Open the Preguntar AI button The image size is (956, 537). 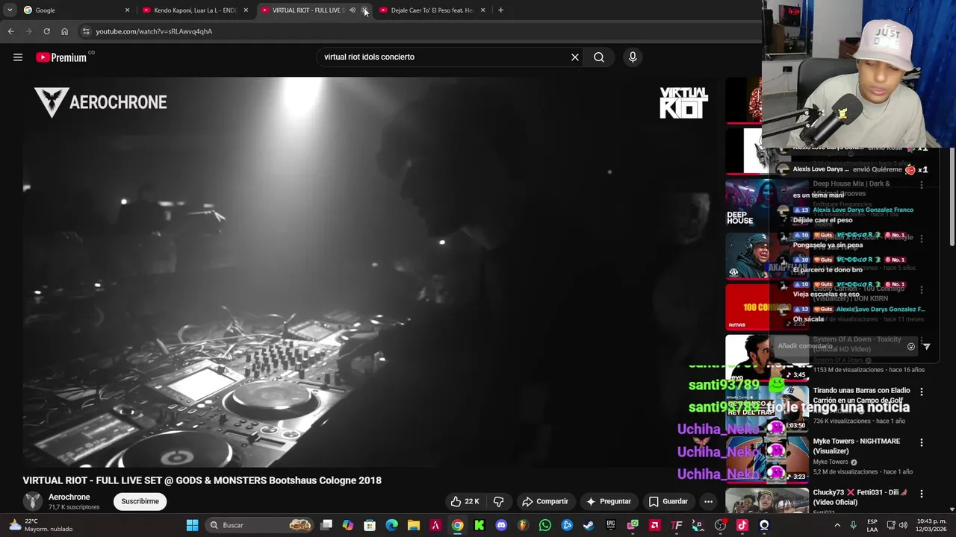click(609, 501)
